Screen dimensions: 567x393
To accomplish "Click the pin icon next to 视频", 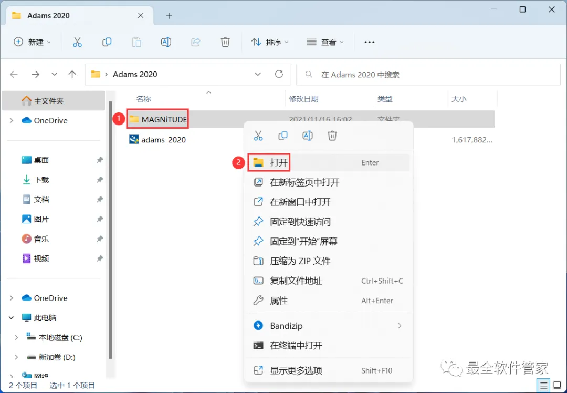I will coord(100,258).
